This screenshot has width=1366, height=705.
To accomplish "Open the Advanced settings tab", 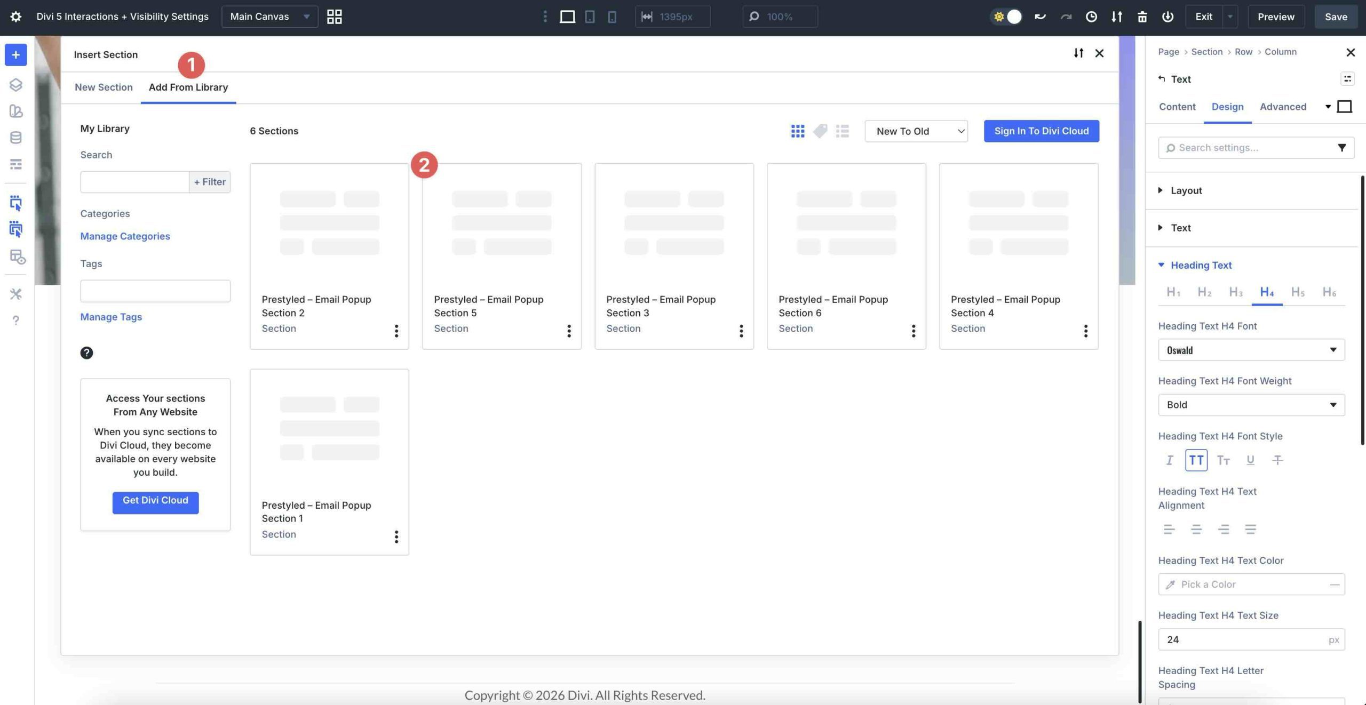I will pos(1282,107).
